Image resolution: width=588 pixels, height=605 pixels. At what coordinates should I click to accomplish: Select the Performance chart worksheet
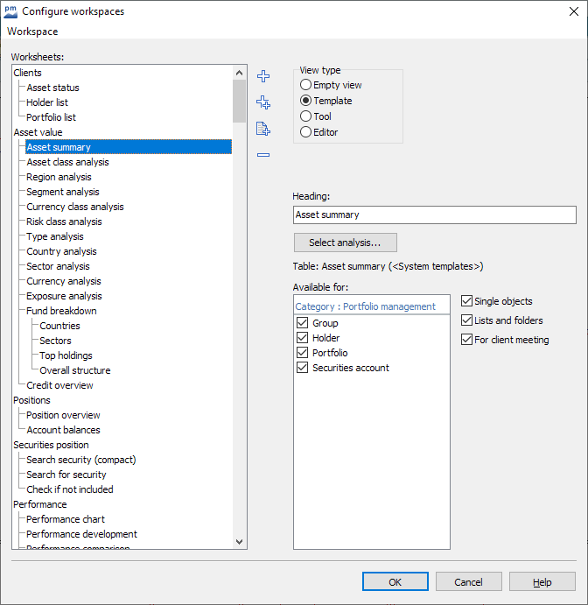point(66,519)
